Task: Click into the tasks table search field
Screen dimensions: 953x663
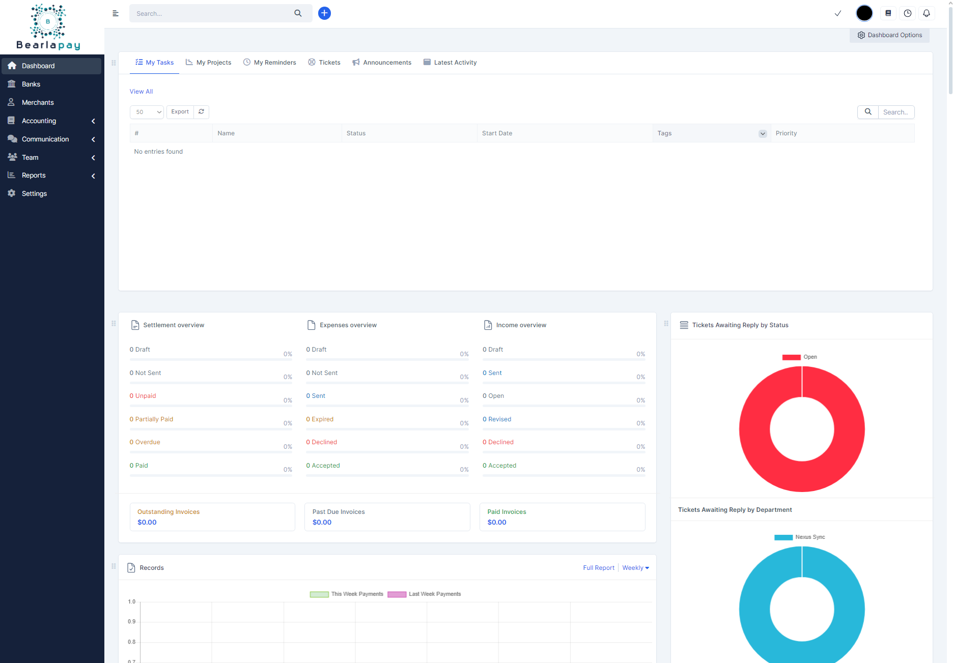Action: (x=896, y=112)
